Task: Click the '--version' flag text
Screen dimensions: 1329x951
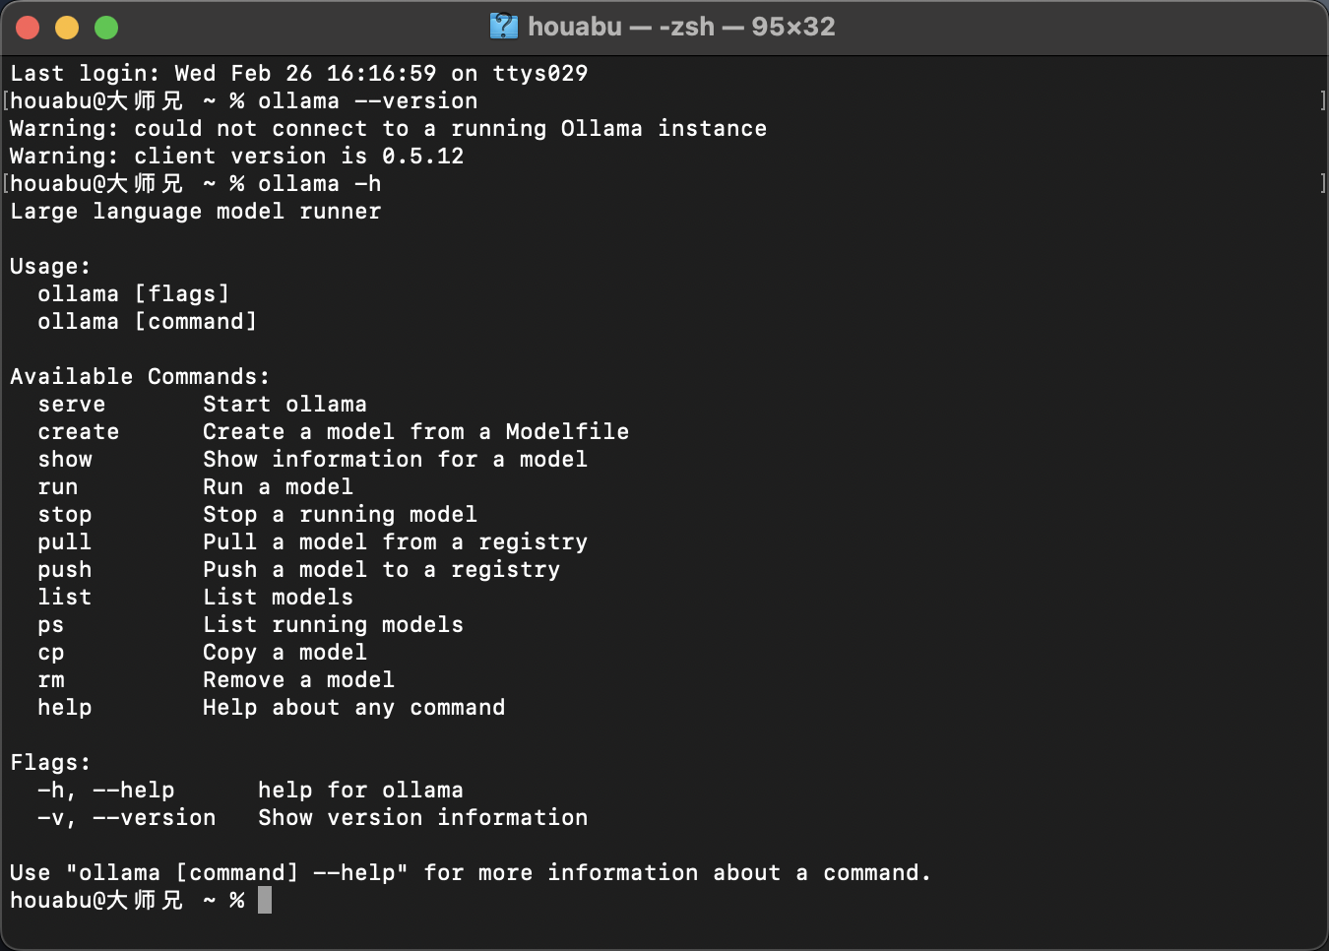Action: click(x=155, y=818)
